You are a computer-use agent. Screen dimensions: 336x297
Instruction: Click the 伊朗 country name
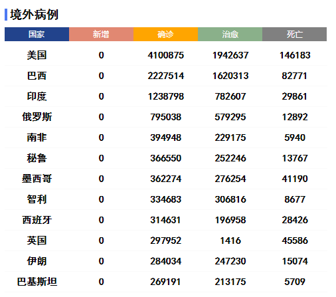pyautogui.click(x=37, y=261)
